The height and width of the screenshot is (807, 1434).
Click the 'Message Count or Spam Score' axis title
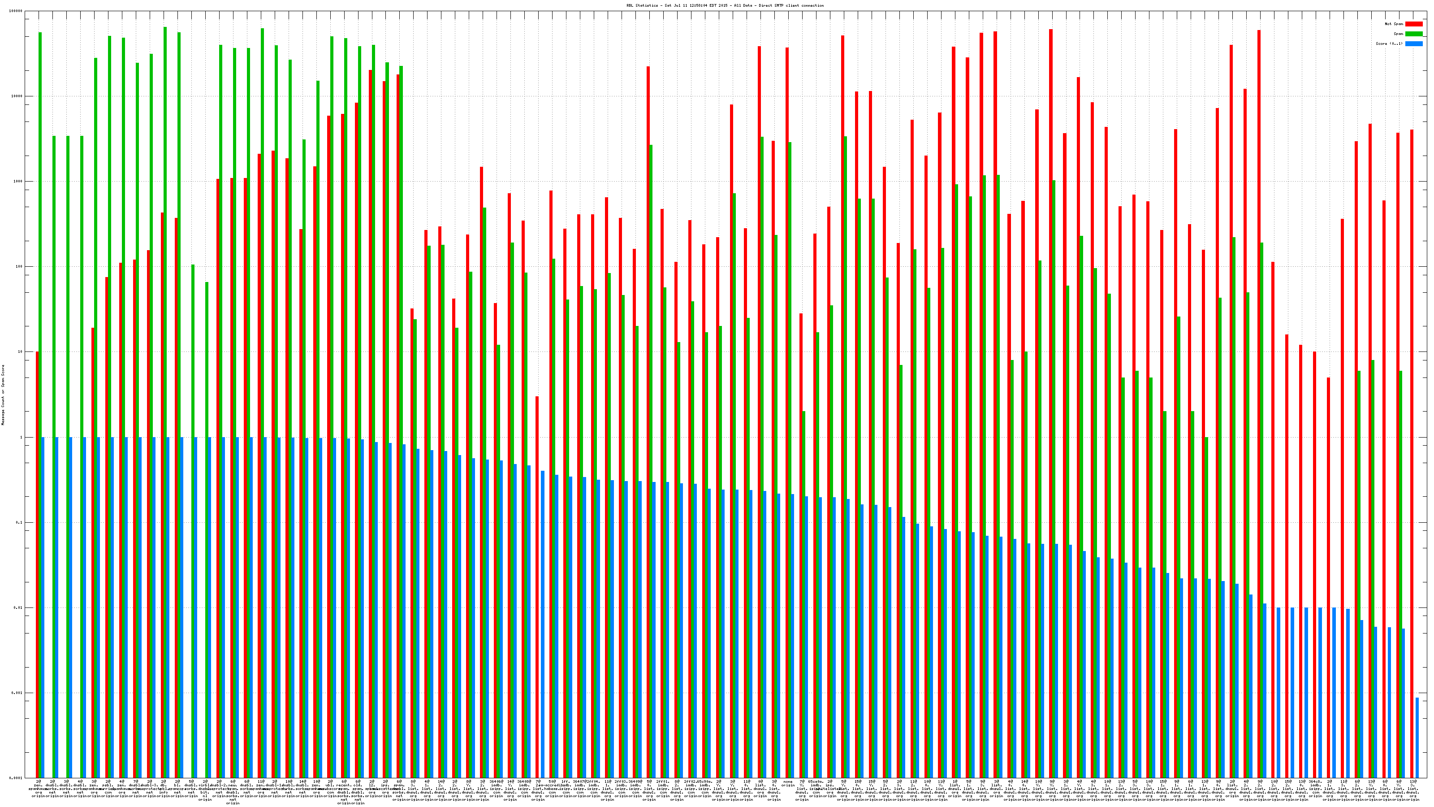pyautogui.click(x=3, y=395)
